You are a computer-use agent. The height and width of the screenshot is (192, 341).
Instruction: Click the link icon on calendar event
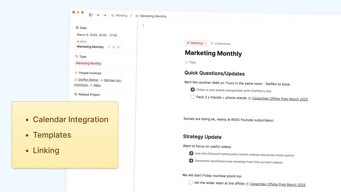click(109, 47)
